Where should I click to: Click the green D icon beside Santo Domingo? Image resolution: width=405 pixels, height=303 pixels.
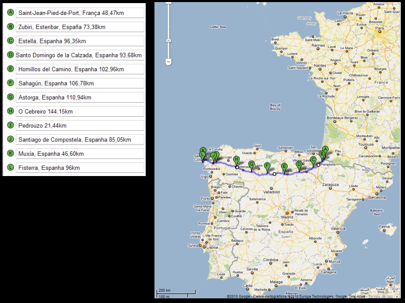click(11, 55)
